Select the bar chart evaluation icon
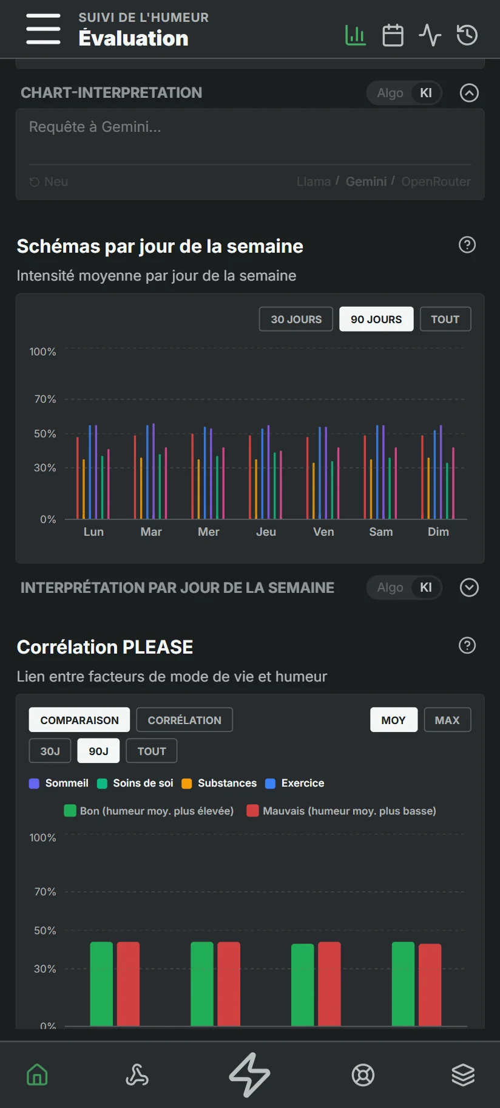This screenshot has height=1108, width=500. click(x=356, y=35)
